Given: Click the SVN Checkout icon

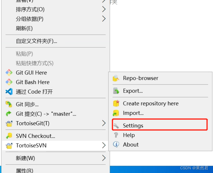Looking at the screenshot, I should coord(9,136).
